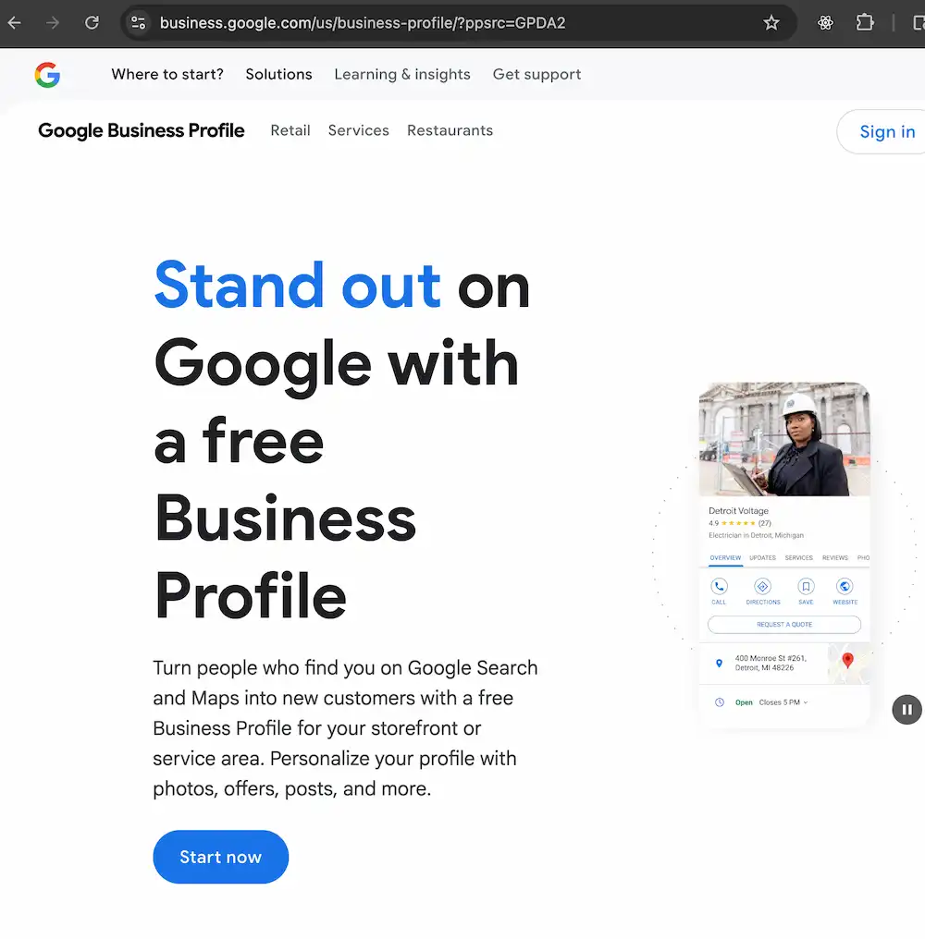Click Request a Quote on the profile
925x939 pixels.
[785, 625]
